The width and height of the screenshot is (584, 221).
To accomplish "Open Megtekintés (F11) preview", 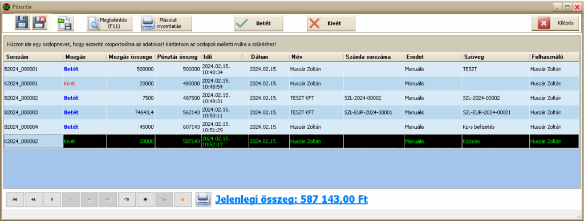I will pos(109,23).
